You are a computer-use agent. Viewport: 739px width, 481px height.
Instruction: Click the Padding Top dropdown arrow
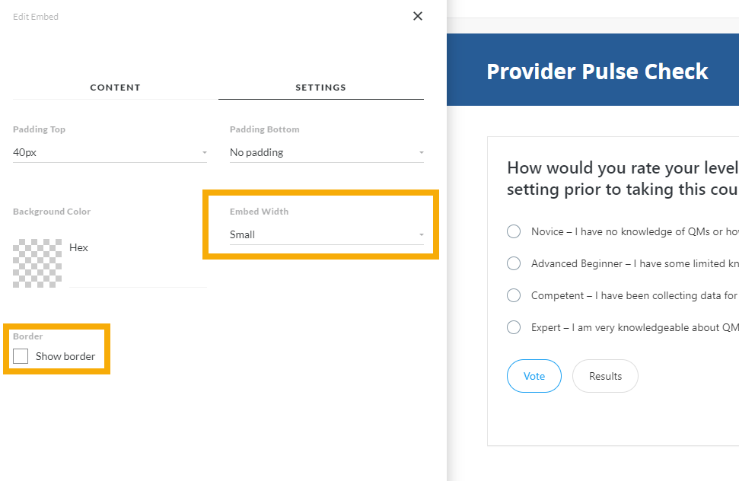pyautogui.click(x=204, y=153)
